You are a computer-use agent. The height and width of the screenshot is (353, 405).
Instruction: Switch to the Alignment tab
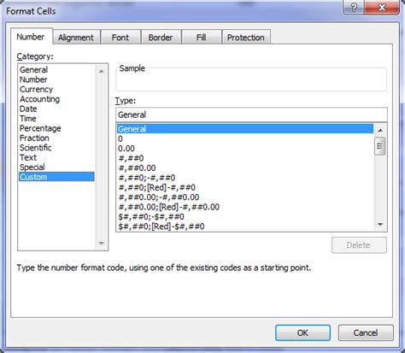[76, 38]
